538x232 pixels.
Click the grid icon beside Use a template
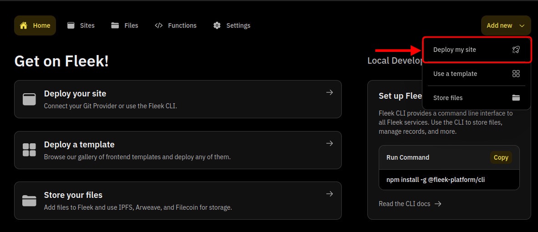point(516,74)
